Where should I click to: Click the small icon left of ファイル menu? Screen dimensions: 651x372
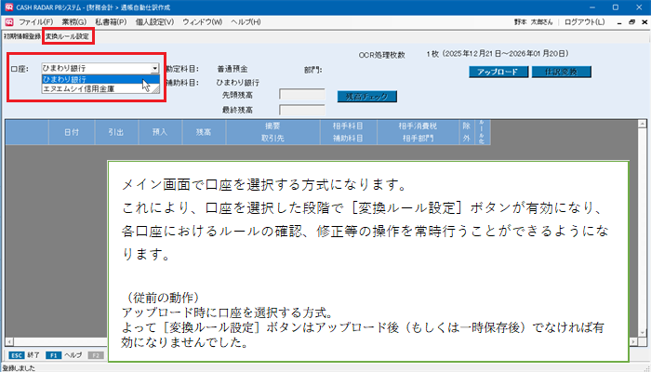[x=8, y=21]
